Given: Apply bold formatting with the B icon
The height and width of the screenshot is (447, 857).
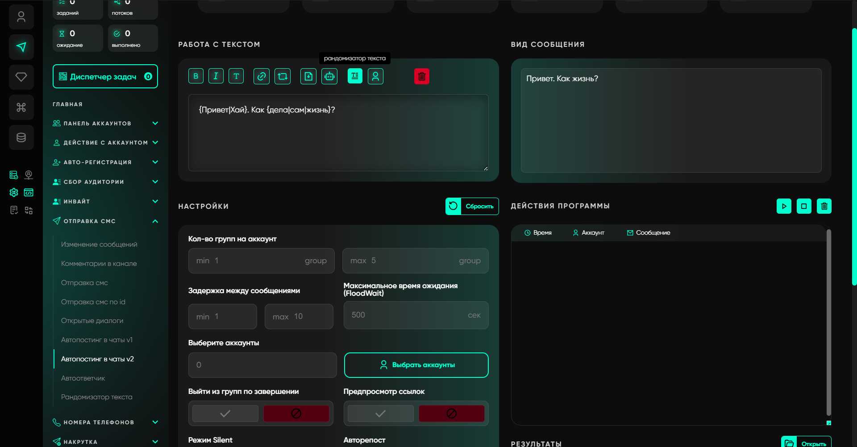Looking at the screenshot, I should [196, 76].
